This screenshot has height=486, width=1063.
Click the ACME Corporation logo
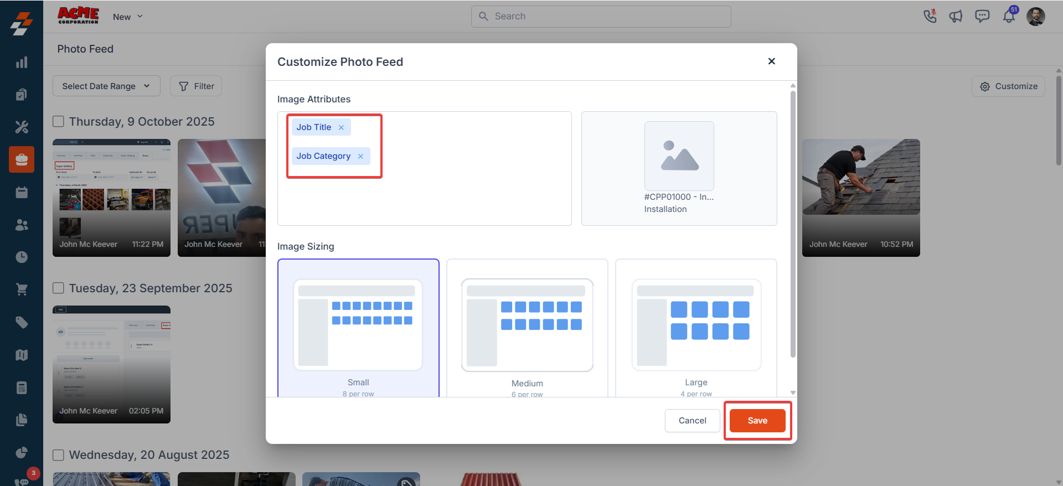pyautogui.click(x=78, y=15)
